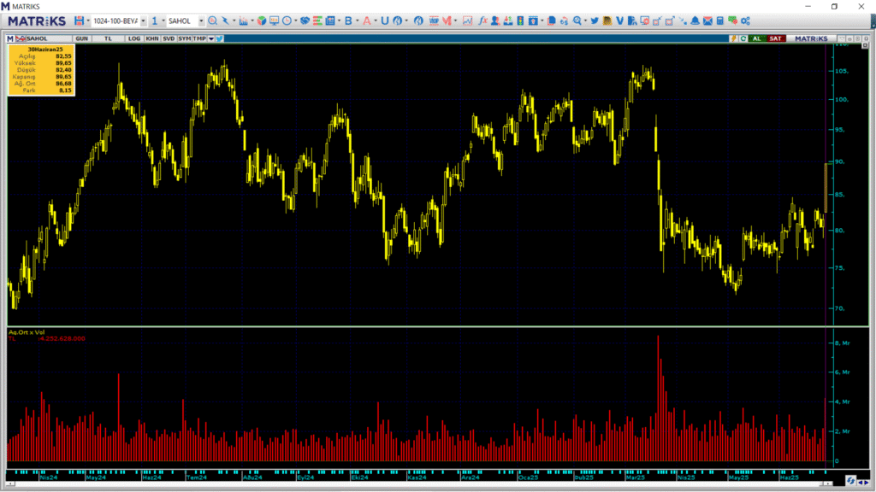Click the save floppy disk icon
876x492 pixels.
pos(80,20)
